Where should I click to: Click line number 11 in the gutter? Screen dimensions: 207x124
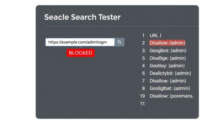pyautogui.click(x=143, y=104)
